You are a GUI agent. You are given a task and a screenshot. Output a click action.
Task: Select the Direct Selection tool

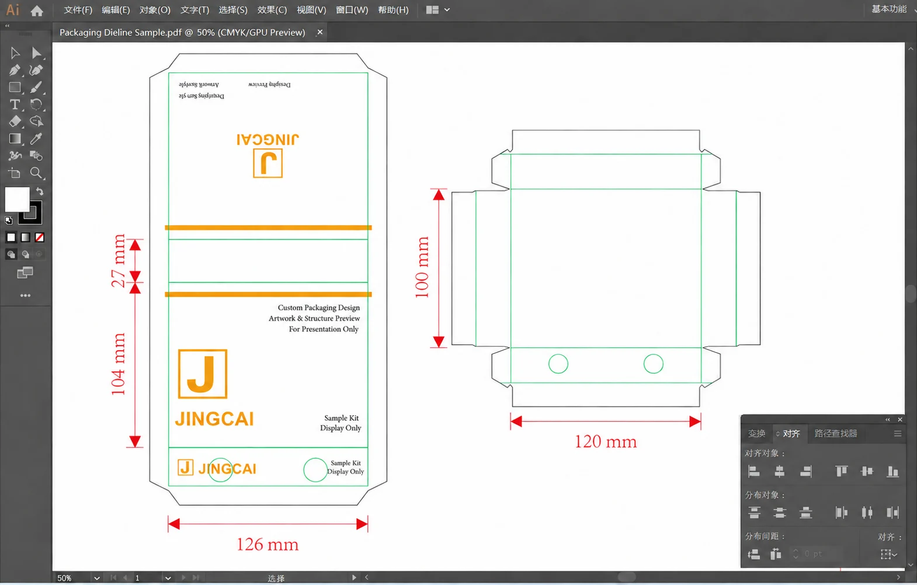click(36, 53)
